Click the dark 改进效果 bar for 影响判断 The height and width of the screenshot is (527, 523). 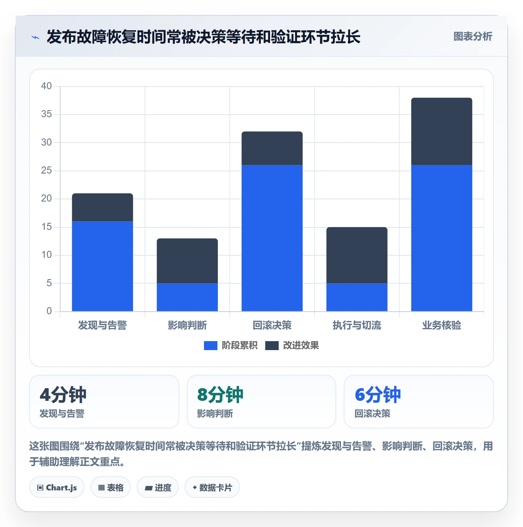[187, 261]
